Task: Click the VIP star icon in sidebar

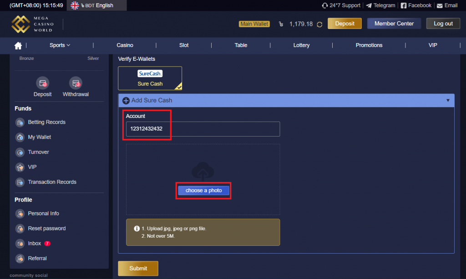Action: click(20, 167)
